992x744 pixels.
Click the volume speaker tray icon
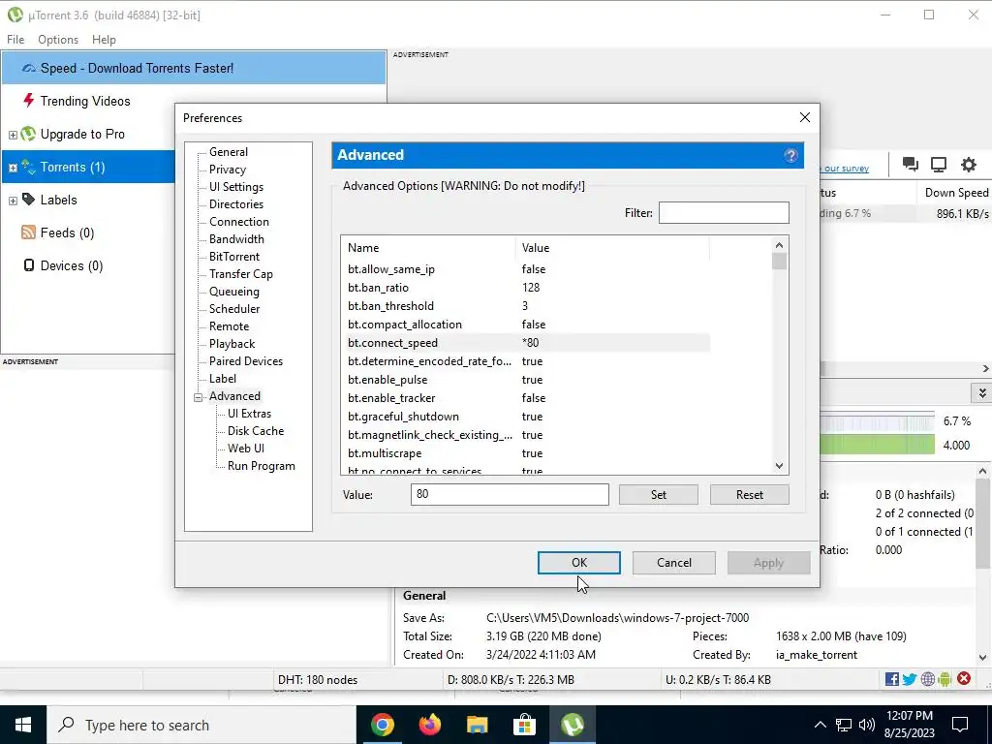tap(867, 725)
